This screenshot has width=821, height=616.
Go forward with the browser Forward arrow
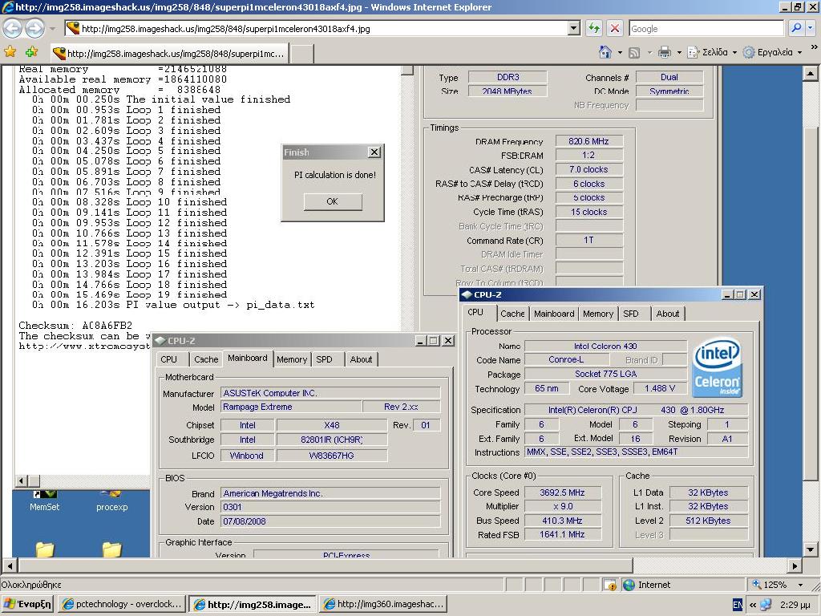34,28
